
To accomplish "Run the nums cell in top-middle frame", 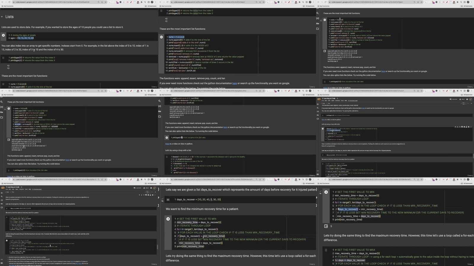I will [161, 37].
